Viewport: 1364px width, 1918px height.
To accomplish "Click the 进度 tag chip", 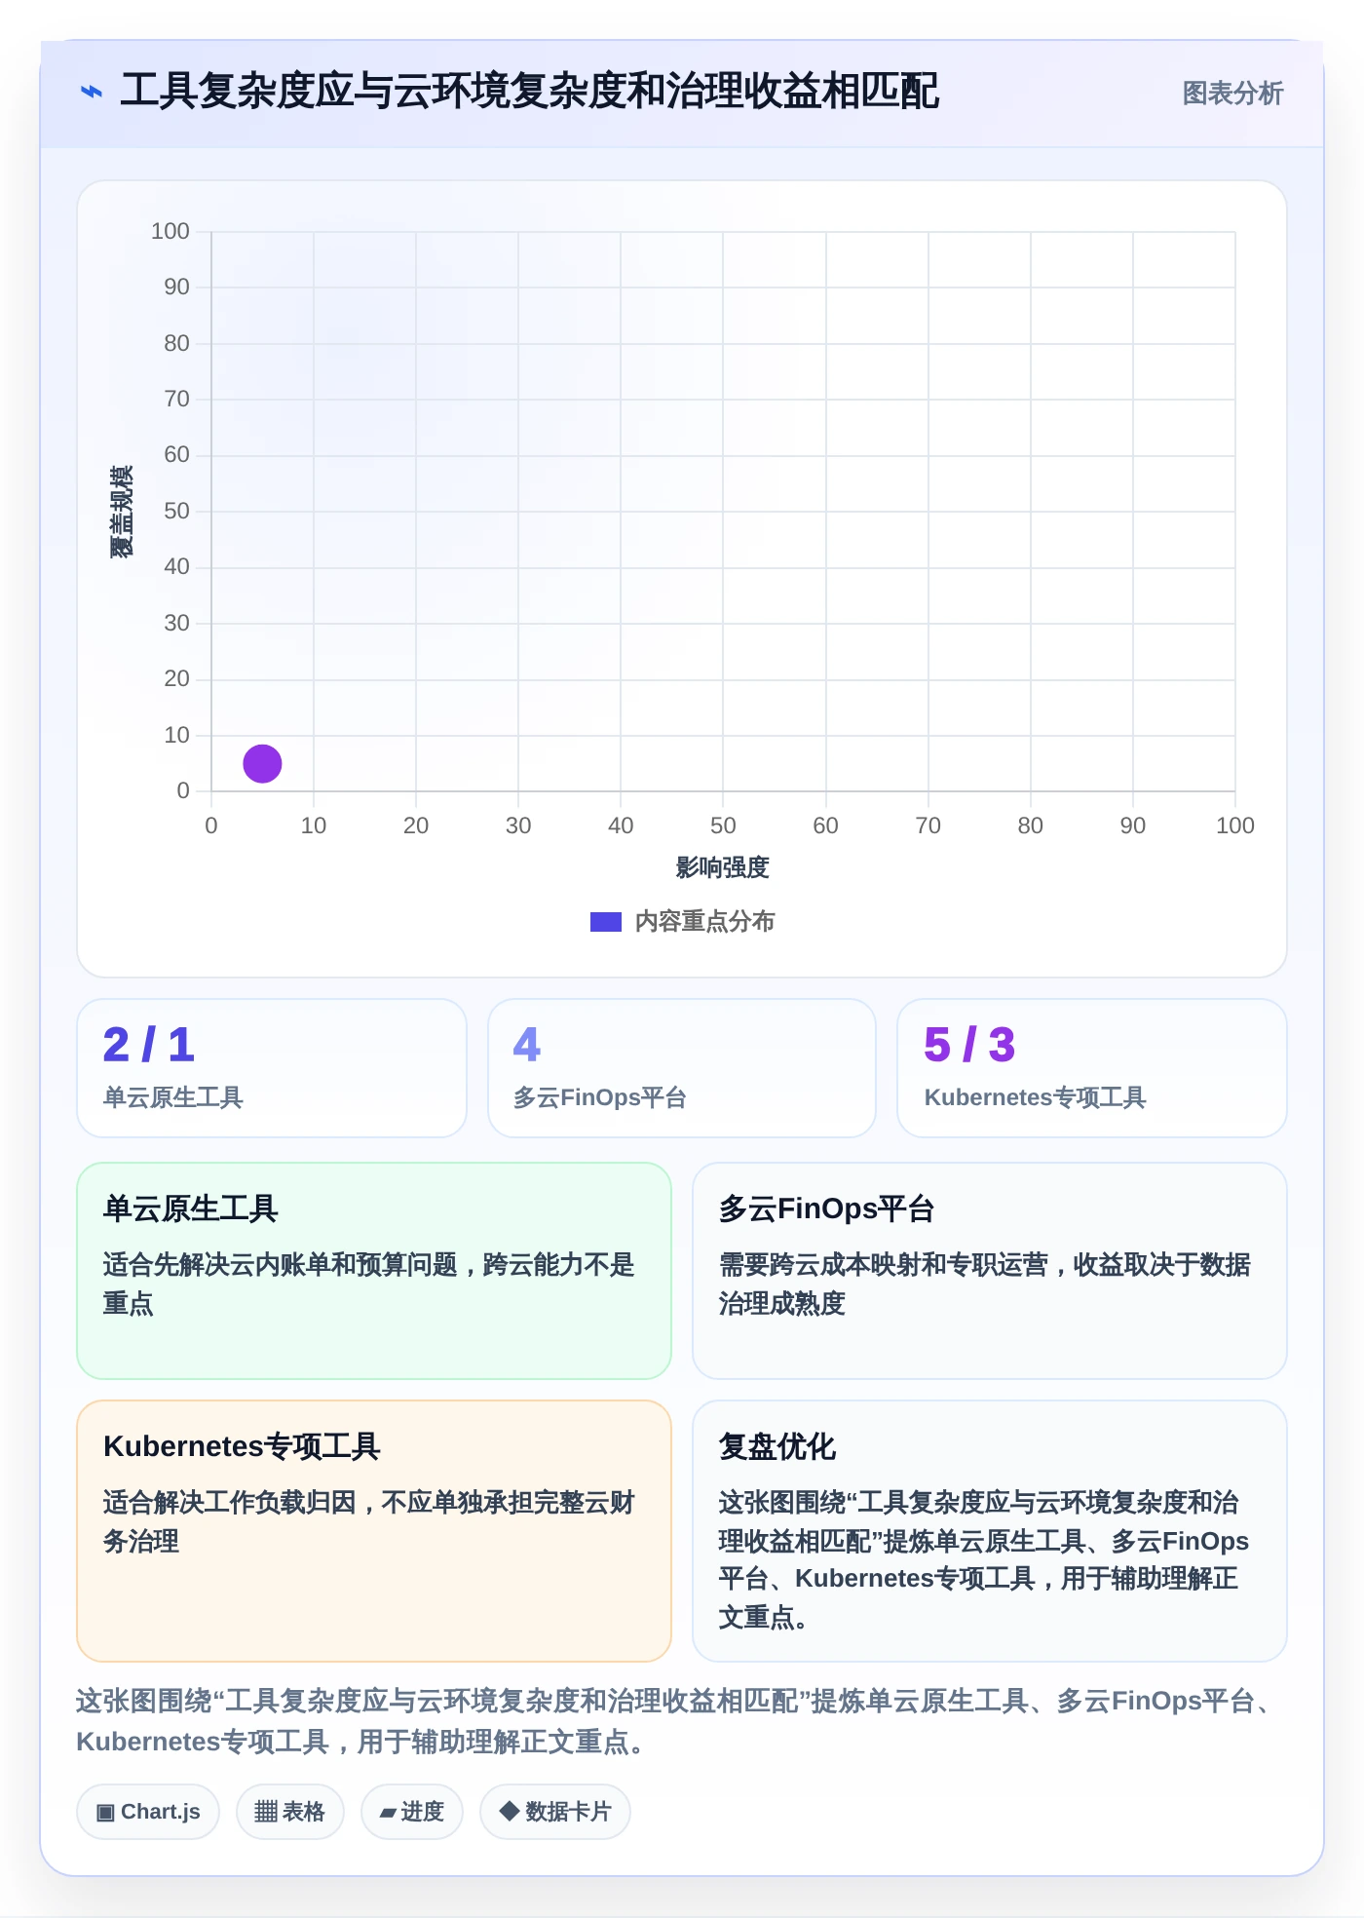I will pos(412,1812).
